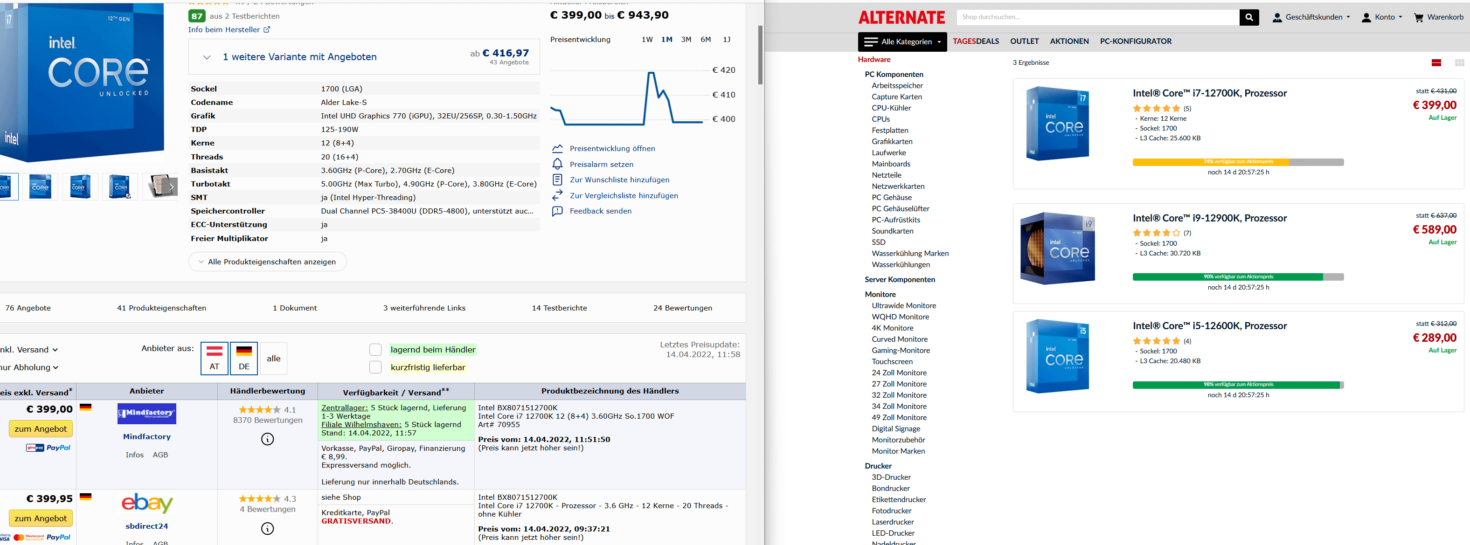Select 1W price history range
Image resolution: width=1470 pixels, height=545 pixels.
coord(647,39)
